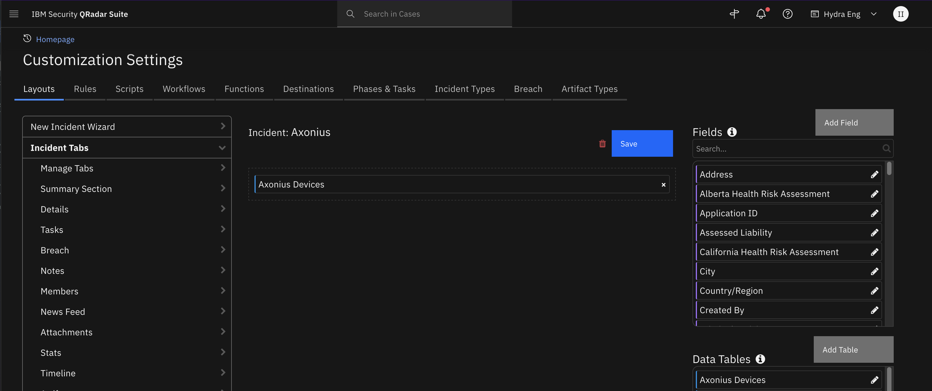The height and width of the screenshot is (391, 932).
Task: Show Data Tables info icon
Action: [x=760, y=359]
